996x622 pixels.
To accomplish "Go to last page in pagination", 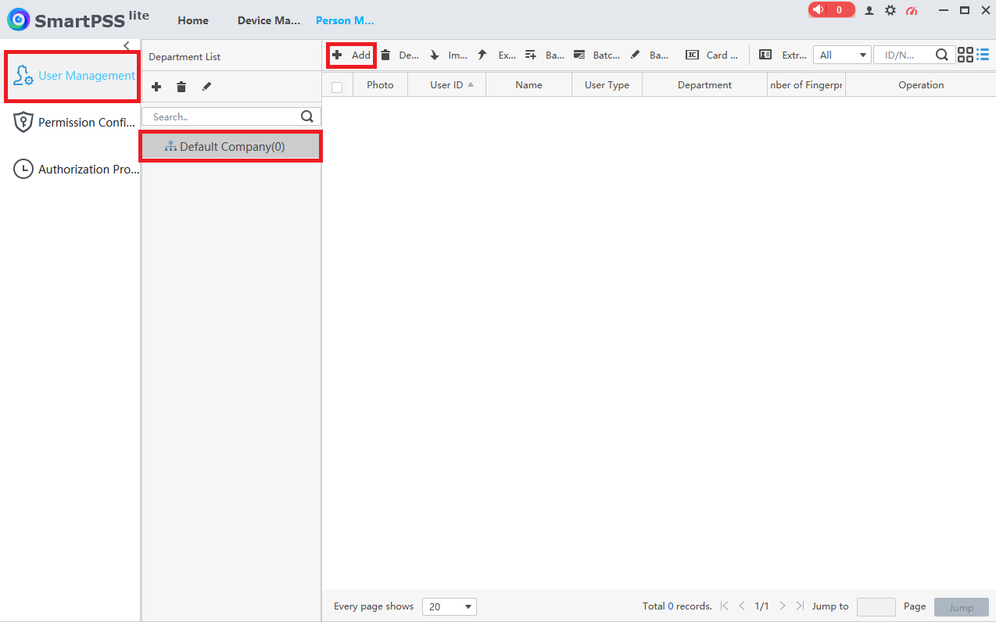I will (x=800, y=606).
